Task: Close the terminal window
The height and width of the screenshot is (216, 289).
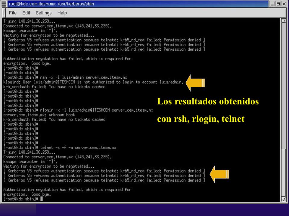Action: click(284, 4)
